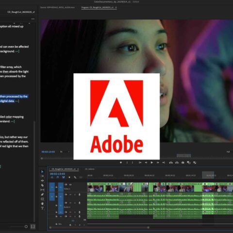Mute the first audio track
Screen dimensions: 233x233
(x=70, y=195)
